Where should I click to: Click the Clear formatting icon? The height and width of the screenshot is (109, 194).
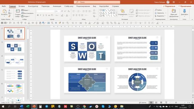[69, 11]
